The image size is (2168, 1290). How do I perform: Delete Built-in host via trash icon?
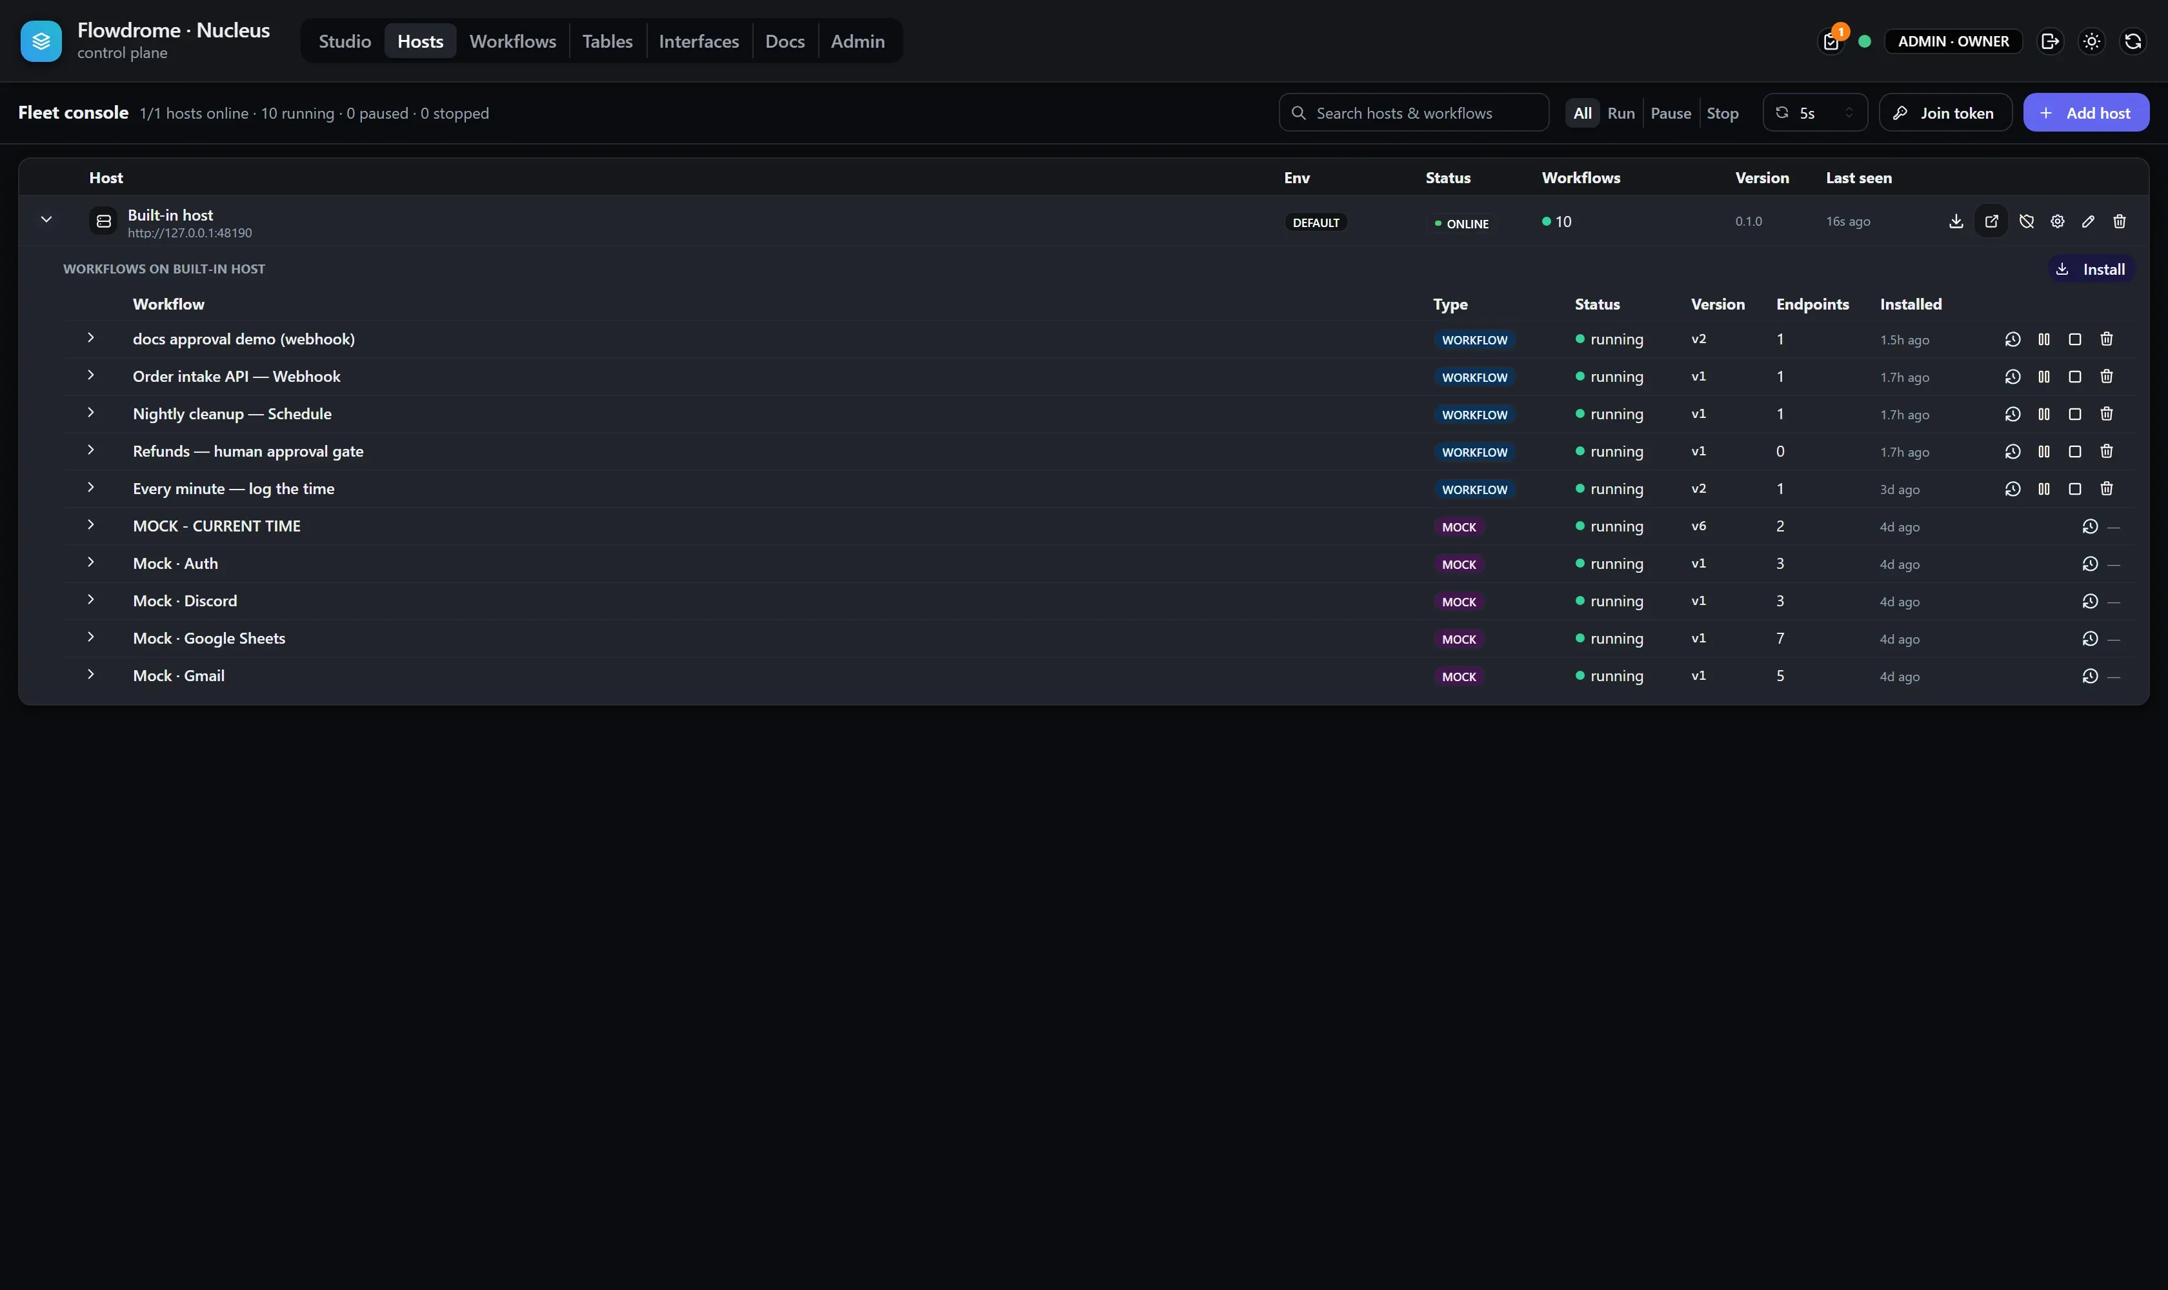pos(2120,222)
